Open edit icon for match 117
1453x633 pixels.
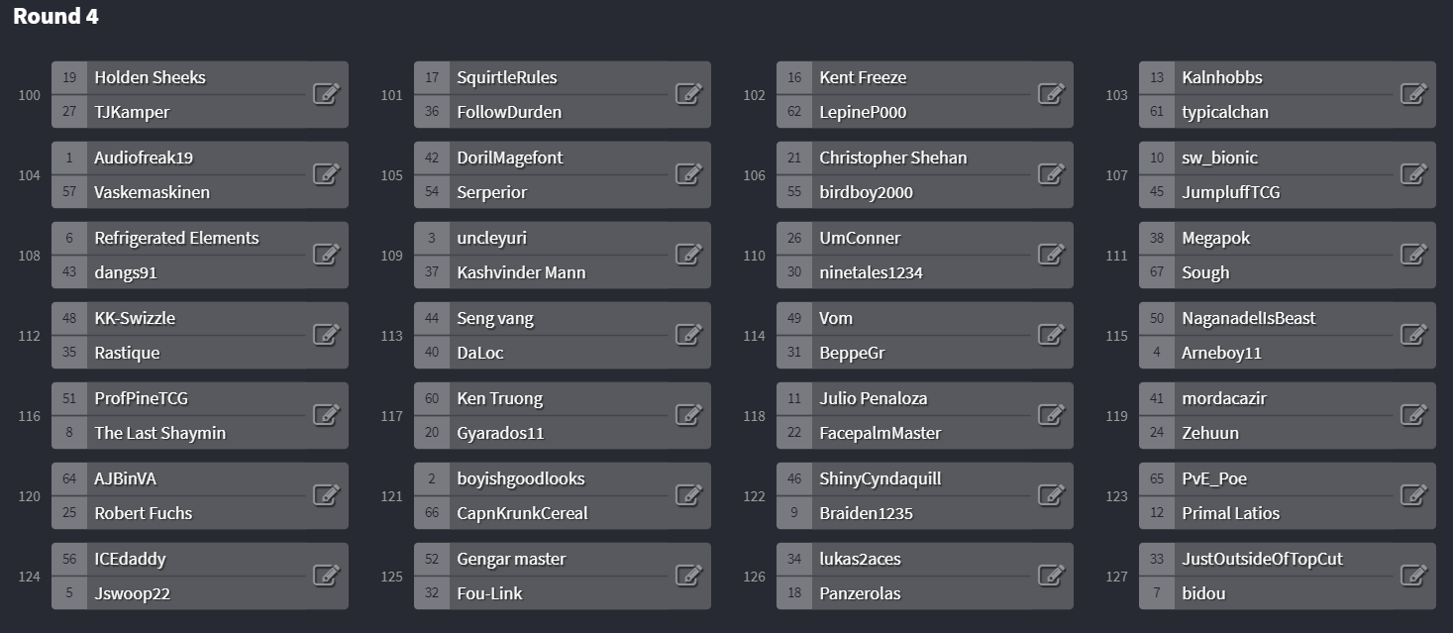point(689,415)
